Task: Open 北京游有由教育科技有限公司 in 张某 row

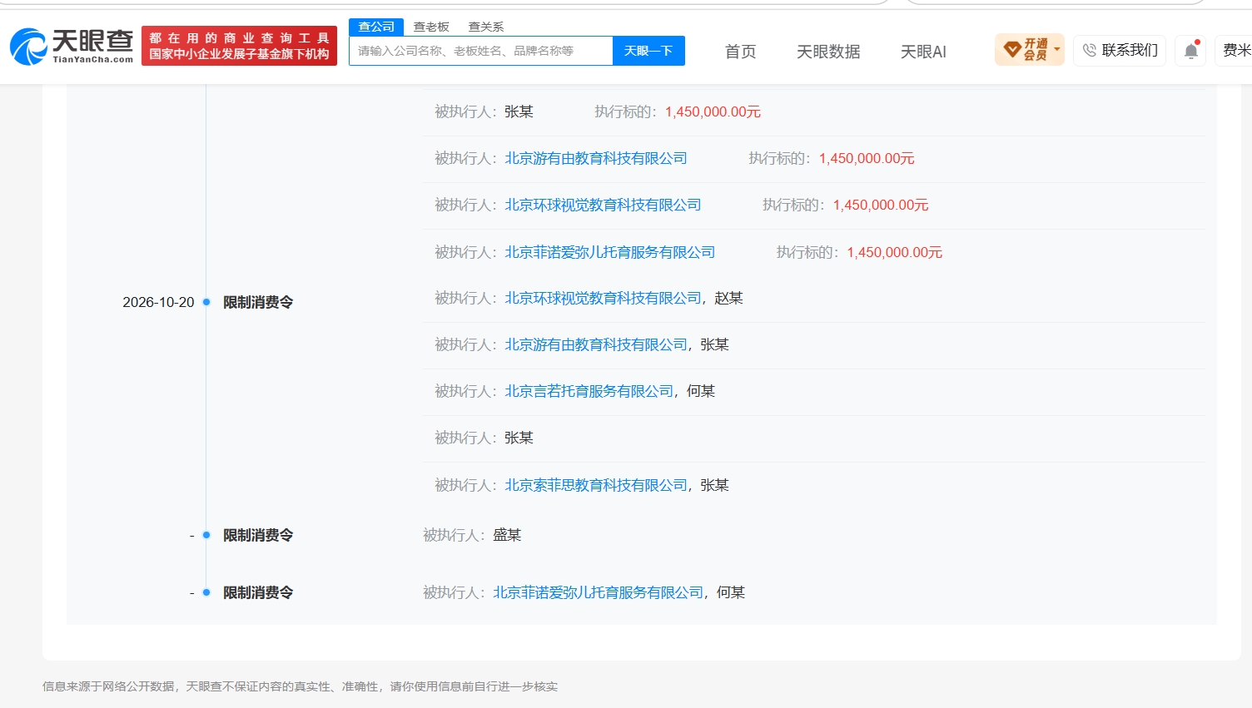Action: point(596,344)
